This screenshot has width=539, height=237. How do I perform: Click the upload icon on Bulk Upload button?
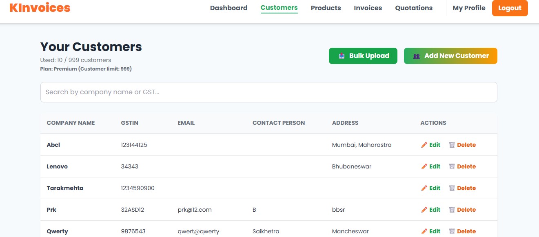click(x=342, y=56)
